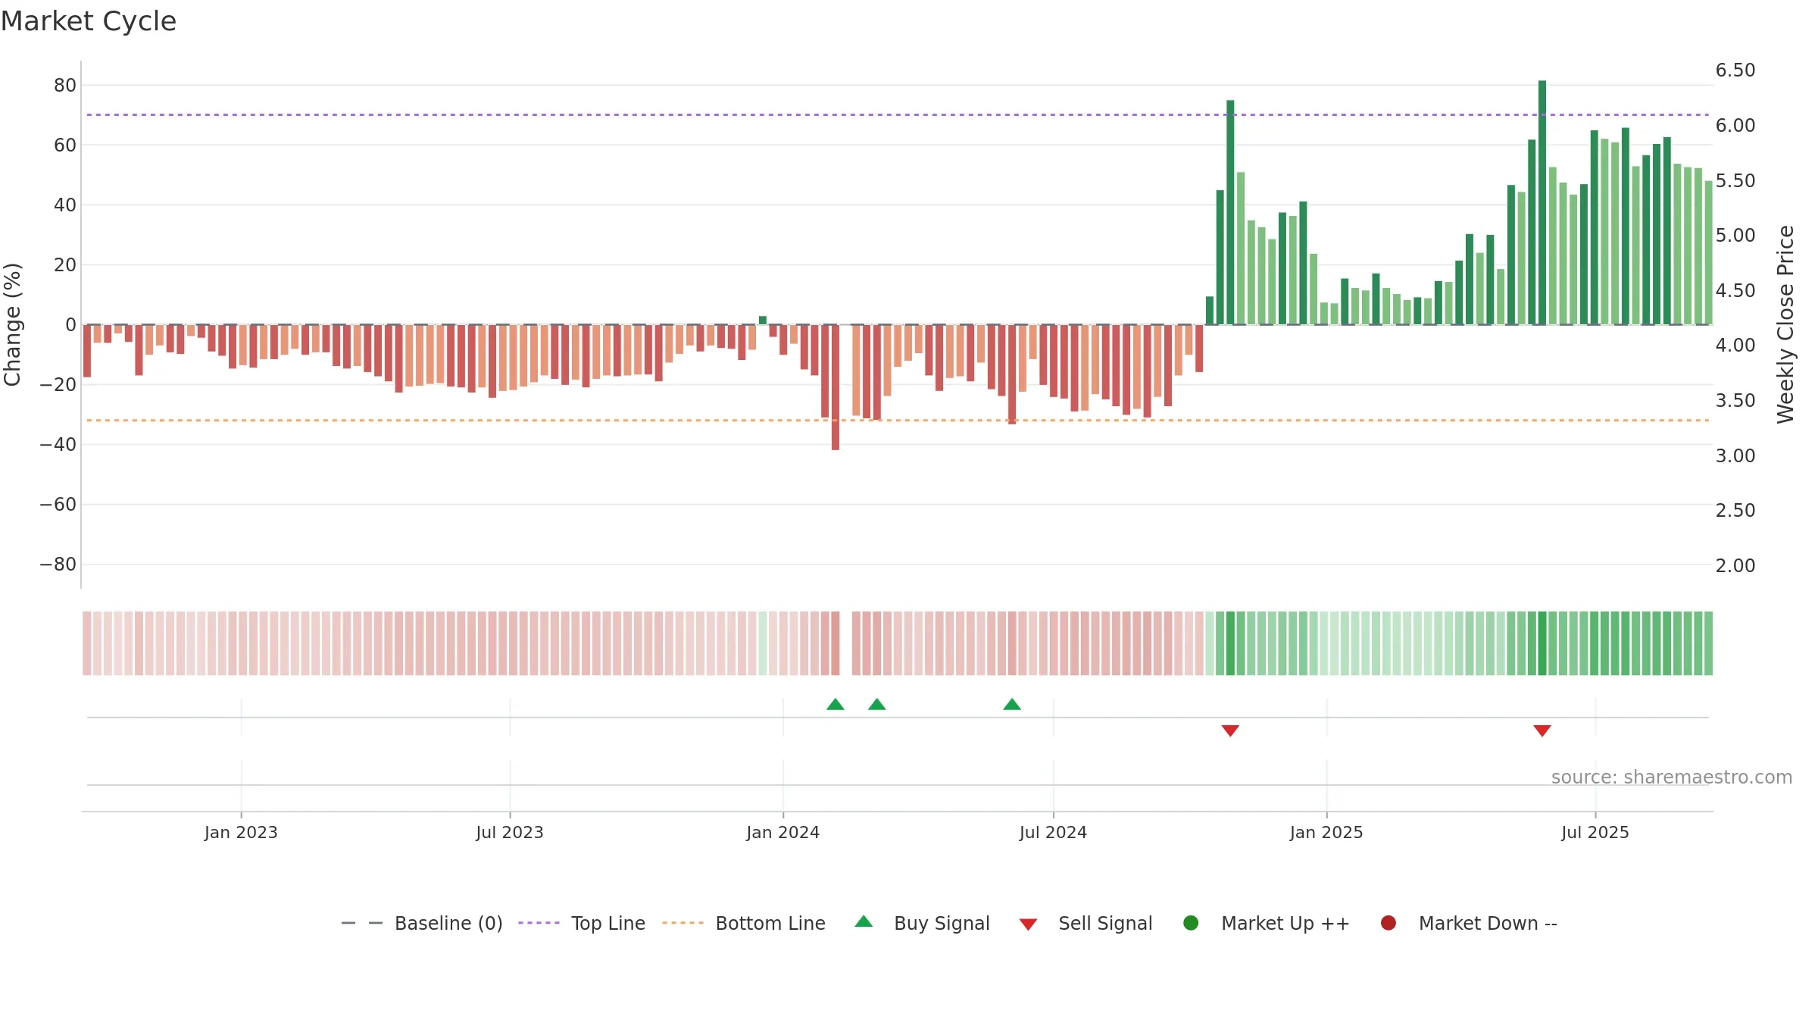Click the Weekly Close Price axis title
1818x1023 pixels.
pyautogui.click(x=1785, y=324)
